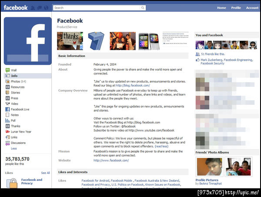The height and width of the screenshot is (197, 261).
Task: Click the Lunar New Year icon
Action: [x=7, y=132]
